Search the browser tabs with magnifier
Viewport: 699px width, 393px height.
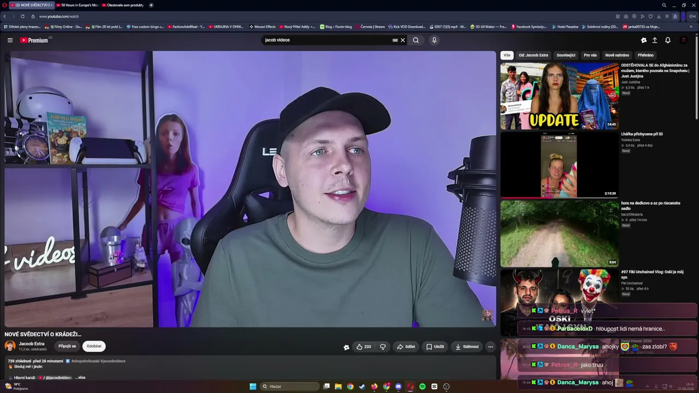click(664, 5)
